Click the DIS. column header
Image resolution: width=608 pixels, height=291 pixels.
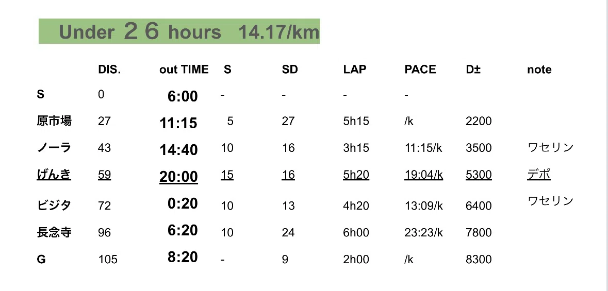[x=109, y=70]
